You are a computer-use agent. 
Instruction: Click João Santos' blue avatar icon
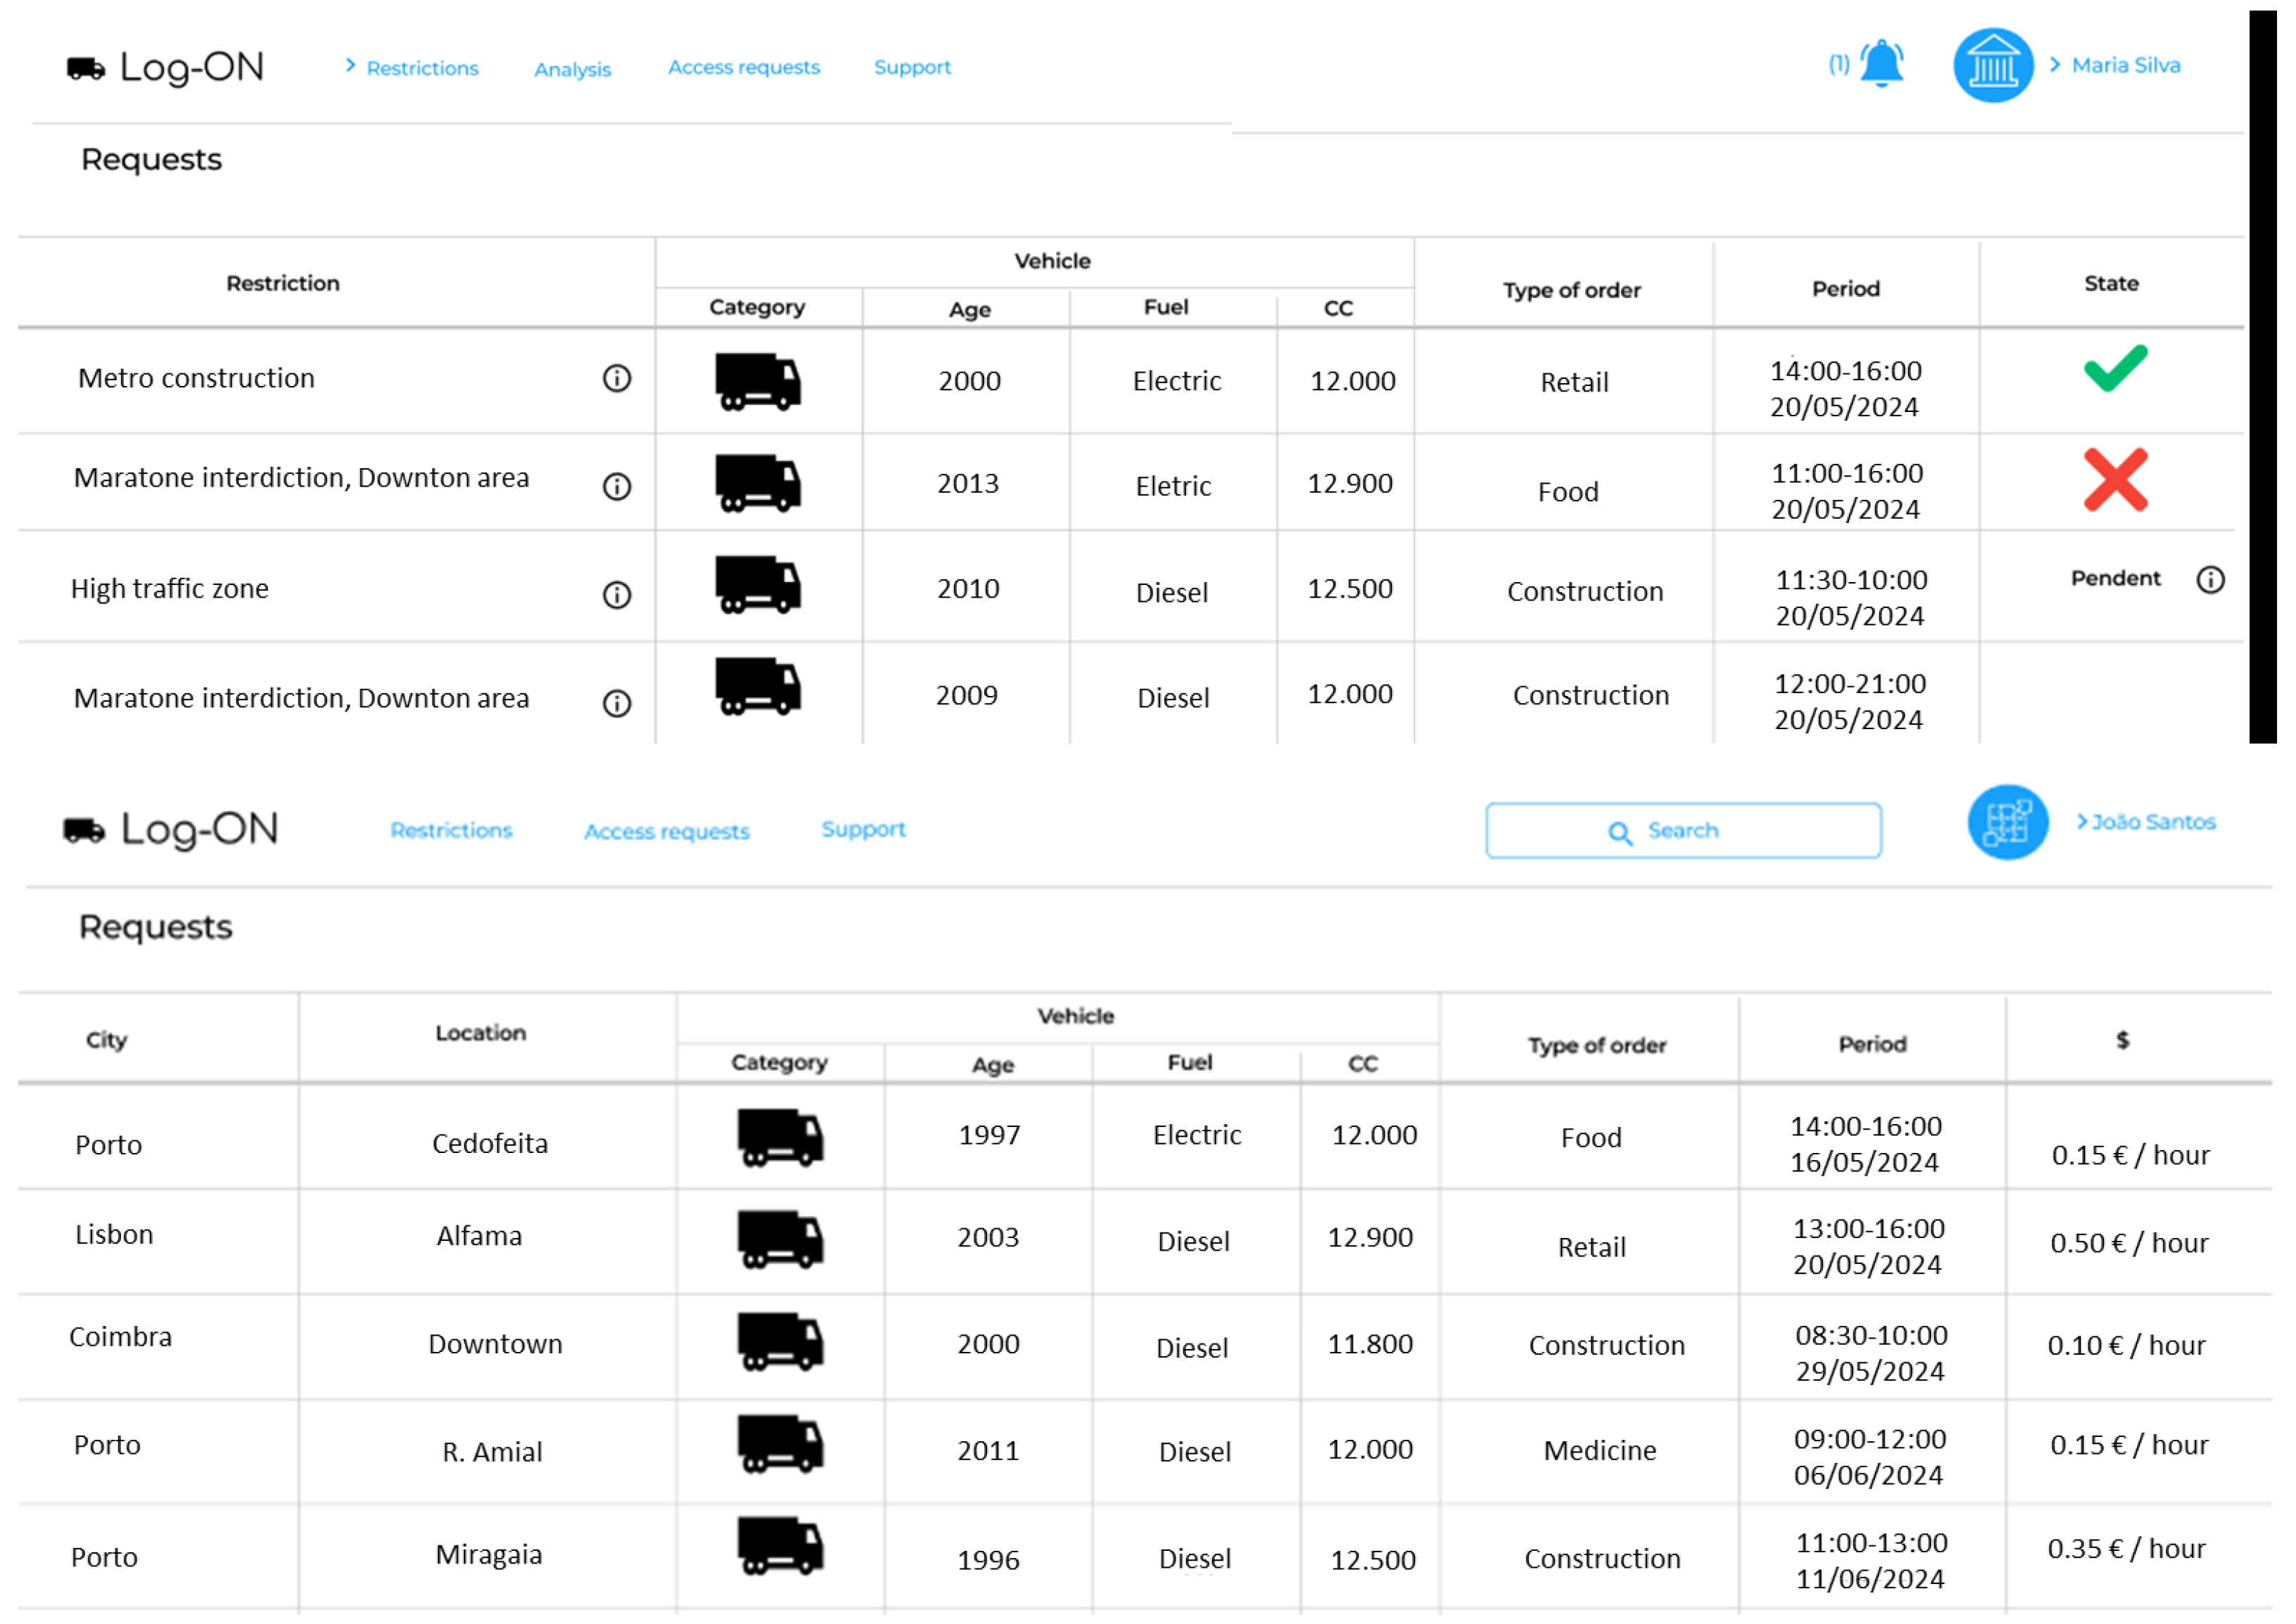(x=2007, y=822)
